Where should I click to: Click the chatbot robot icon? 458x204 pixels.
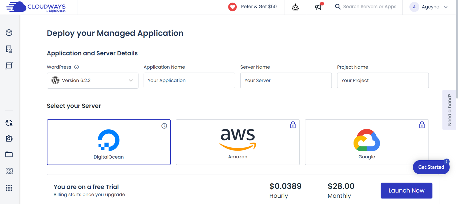(295, 7)
